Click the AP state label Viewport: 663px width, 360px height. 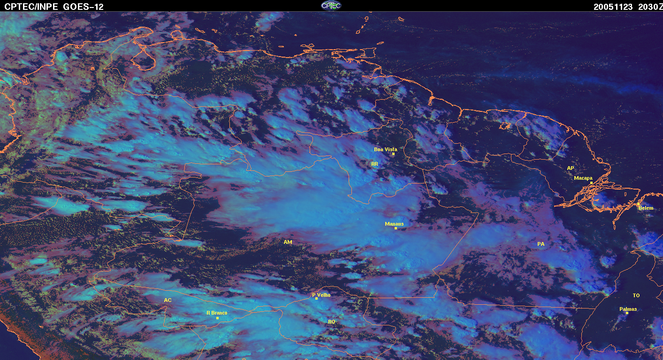pos(571,168)
